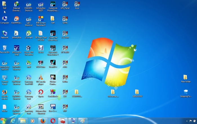Open the Control Panel desktop icon

(x=5, y=80)
